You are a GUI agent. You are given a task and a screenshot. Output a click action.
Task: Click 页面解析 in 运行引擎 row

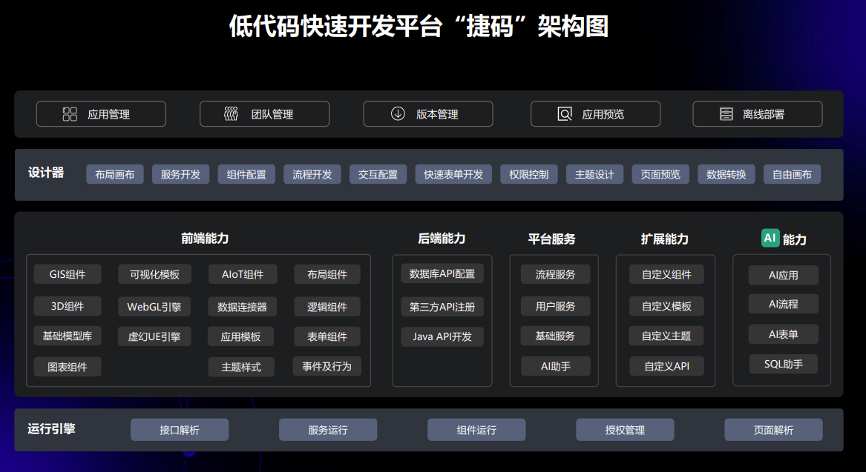(774, 430)
